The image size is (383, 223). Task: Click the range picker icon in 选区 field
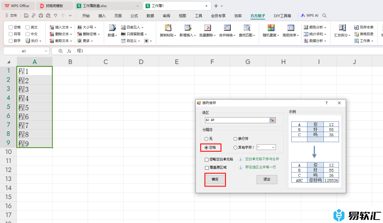point(272,120)
